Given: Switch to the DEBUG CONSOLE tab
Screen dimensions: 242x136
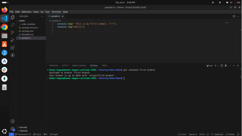Looking at the screenshot, I should (79, 66).
